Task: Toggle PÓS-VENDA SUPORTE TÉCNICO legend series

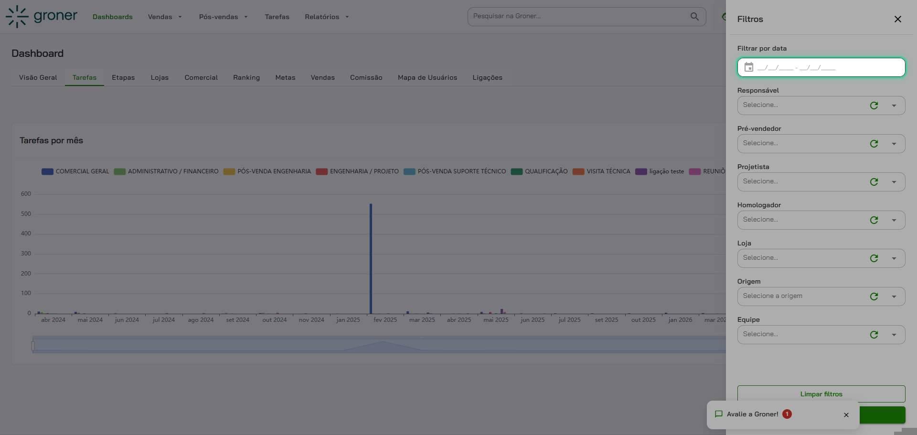Action: coord(455,171)
